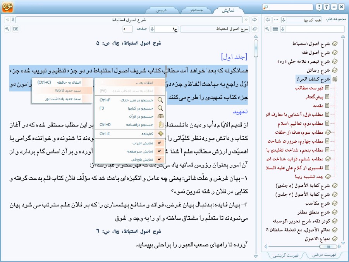Click the dictionary icon for جستجو درلغتنامه
This screenshot has width=349, height=262.
161,124
